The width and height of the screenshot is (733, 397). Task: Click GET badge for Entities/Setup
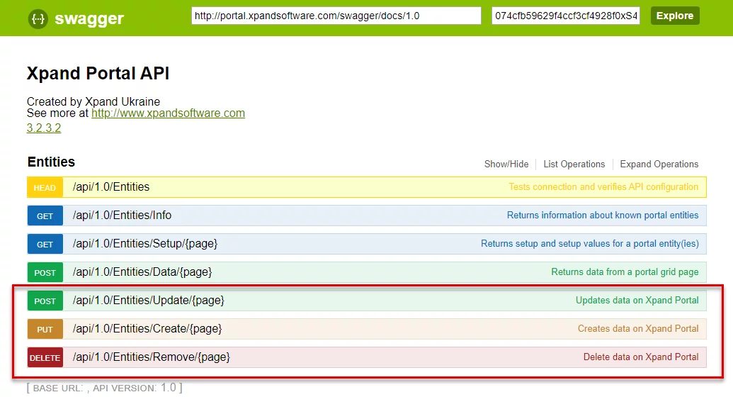45,245
